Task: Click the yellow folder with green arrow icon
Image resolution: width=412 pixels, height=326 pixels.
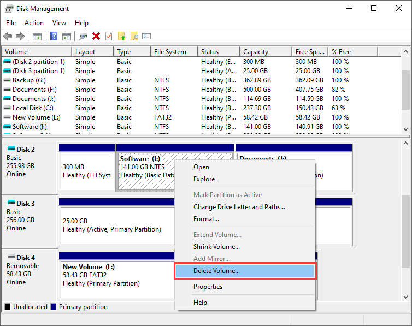Action: (x=122, y=37)
